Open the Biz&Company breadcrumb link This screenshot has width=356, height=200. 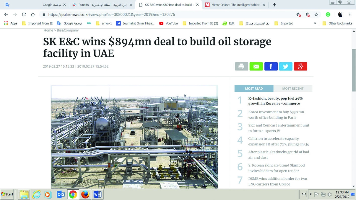68,30
